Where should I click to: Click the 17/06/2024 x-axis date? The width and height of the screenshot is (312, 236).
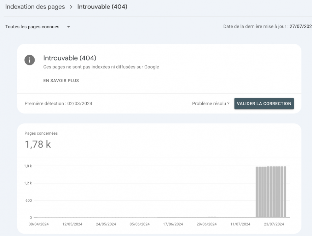coord(173,224)
